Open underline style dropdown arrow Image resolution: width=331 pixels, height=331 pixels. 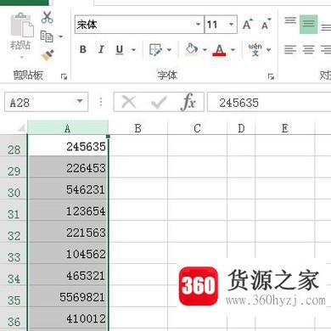pos(133,50)
